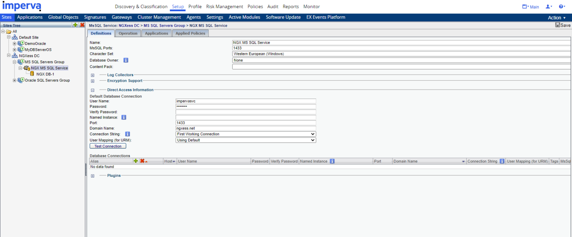This screenshot has height=237, width=572.
Task: Click green plus icon in Sites Tree header
Action: coord(75,25)
